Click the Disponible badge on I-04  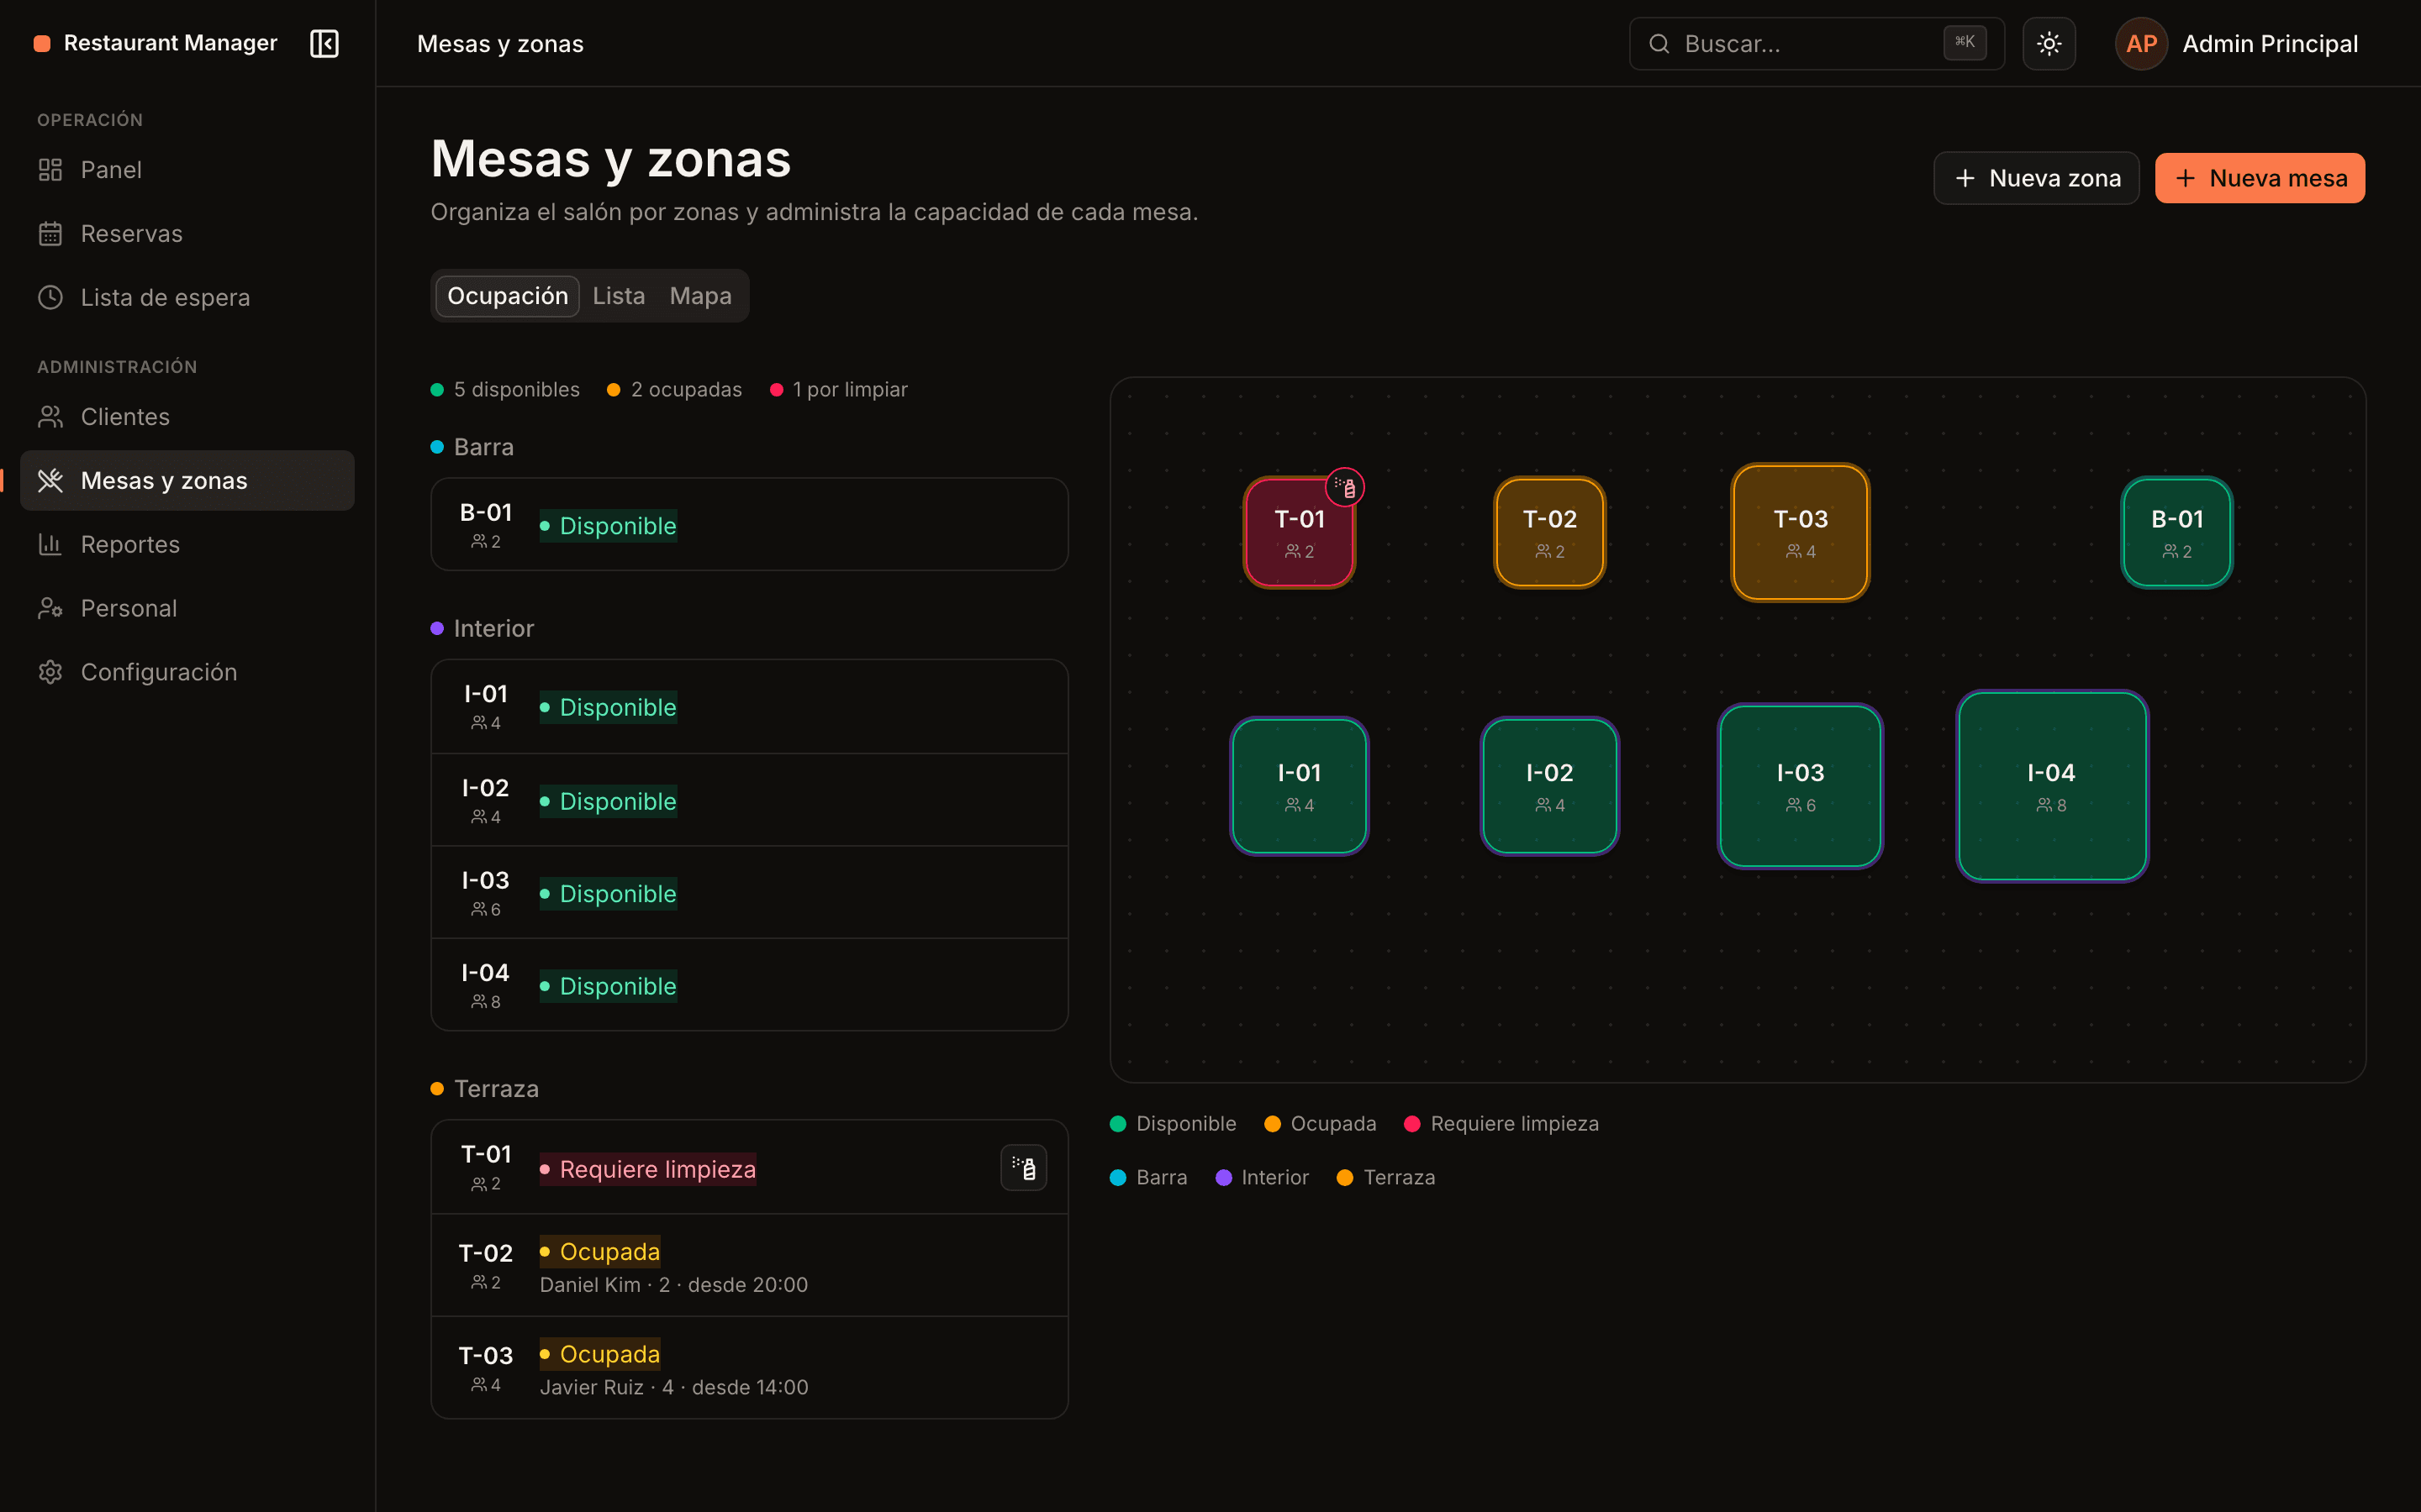pos(609,986)
